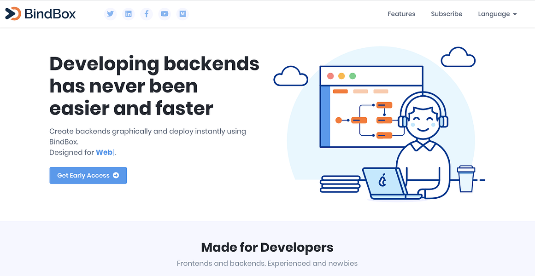Screen dimensions: 535x276
Task: Click the BindBox logo icon
Action: coord(13,14)
